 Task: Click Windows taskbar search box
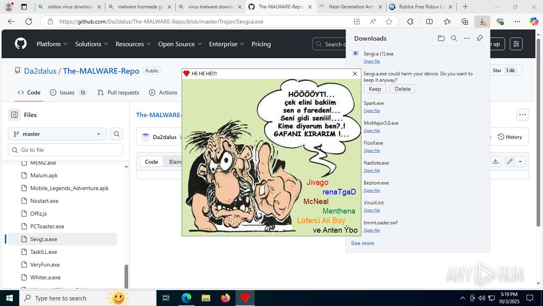[x=88, y=298]
